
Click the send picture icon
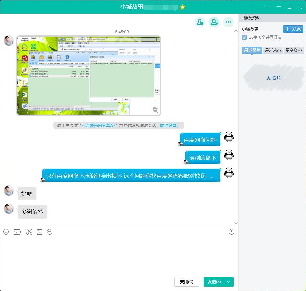(39, 232)
